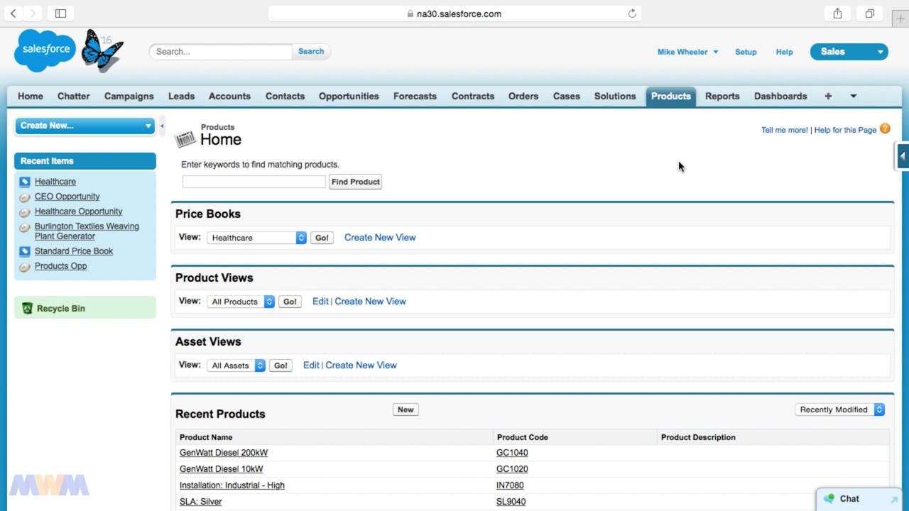The height and width of the screenshot is (511, 909).
Task: Click Create New View under Asset Views
Action: click(x=361, y=366)
